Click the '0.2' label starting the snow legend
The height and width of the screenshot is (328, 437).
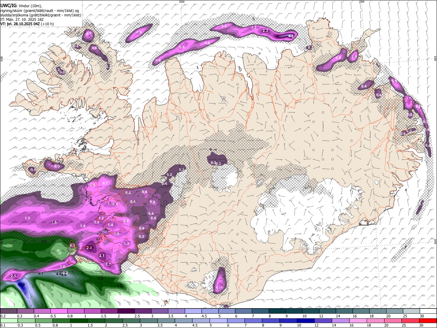[x=3, y=316]
